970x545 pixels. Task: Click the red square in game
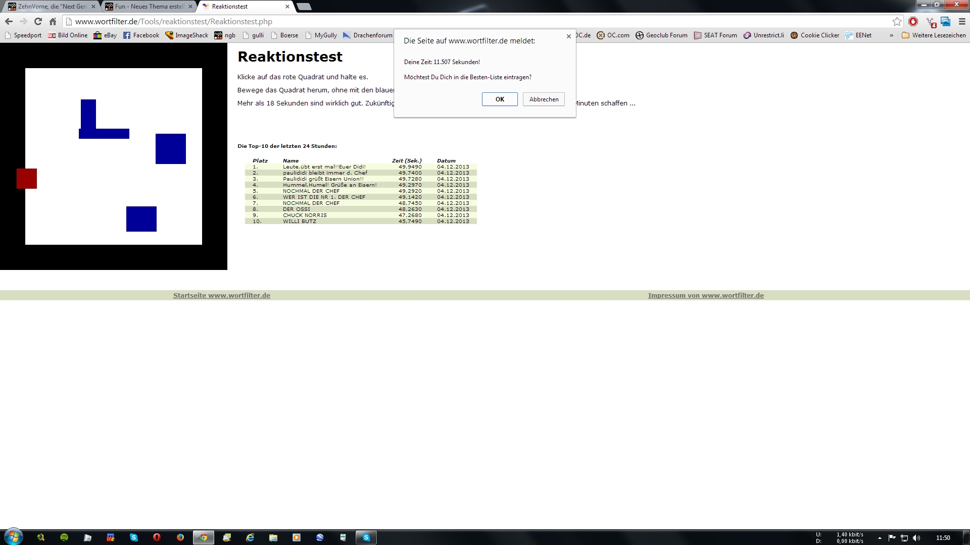tap(27, 179)
